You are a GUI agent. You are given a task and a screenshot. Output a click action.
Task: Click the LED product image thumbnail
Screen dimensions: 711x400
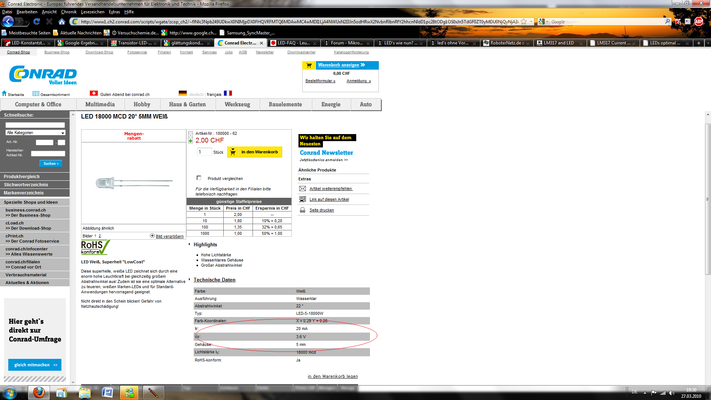tap(134, 183)
